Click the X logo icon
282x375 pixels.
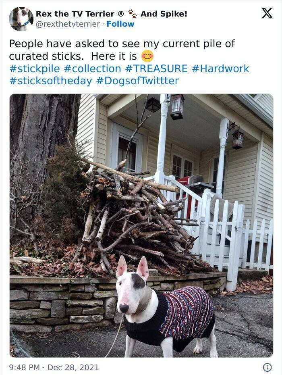coord(267,13)
